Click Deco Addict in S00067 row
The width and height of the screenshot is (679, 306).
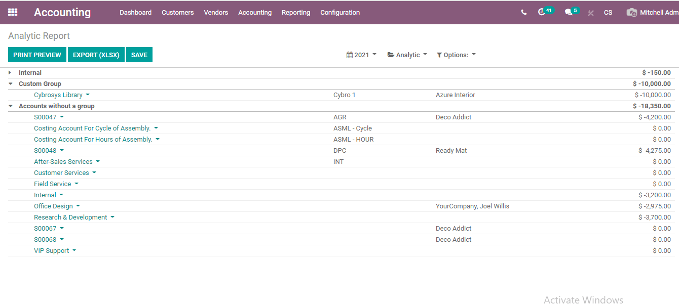[454, 229]
